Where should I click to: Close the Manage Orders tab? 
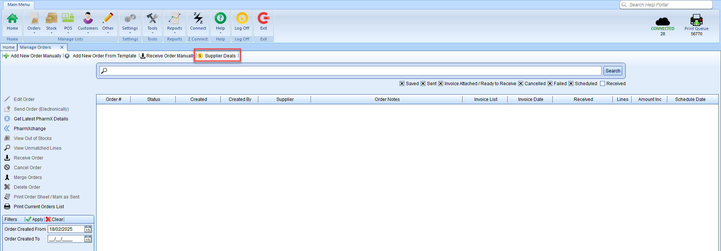(x=62, y=47)
